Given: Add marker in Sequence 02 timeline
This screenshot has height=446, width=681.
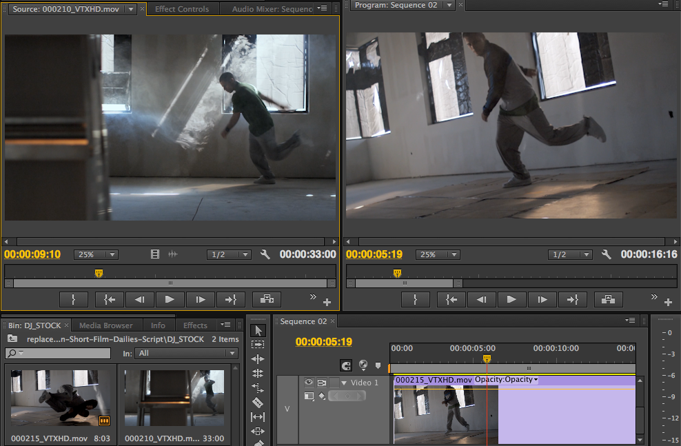Looking at the screenshot, I should tap(378, 365).
